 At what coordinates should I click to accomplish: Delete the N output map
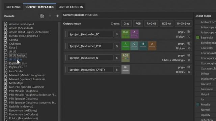189,60
